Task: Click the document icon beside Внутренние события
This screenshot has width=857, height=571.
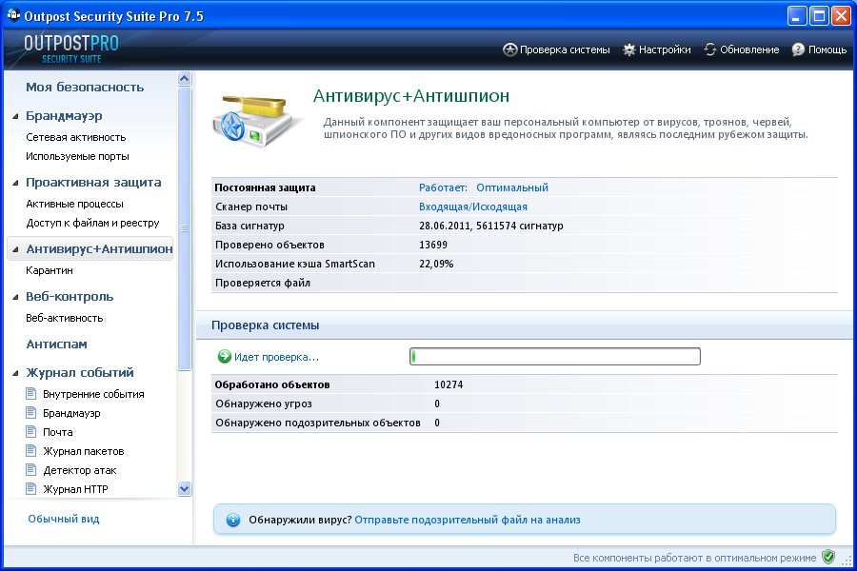Action: 31,393
